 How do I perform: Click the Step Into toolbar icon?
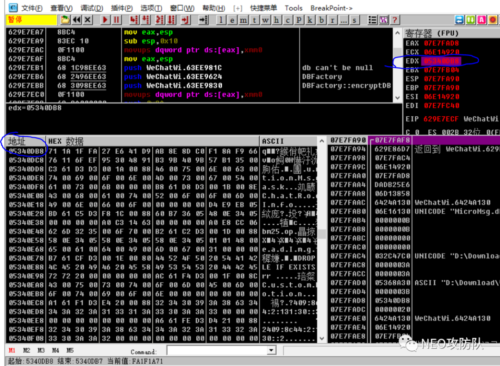pos(134,20)
